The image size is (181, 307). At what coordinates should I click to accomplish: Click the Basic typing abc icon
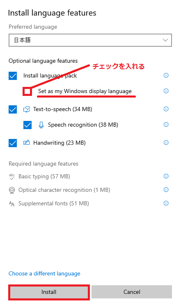(x=12, y=176)
